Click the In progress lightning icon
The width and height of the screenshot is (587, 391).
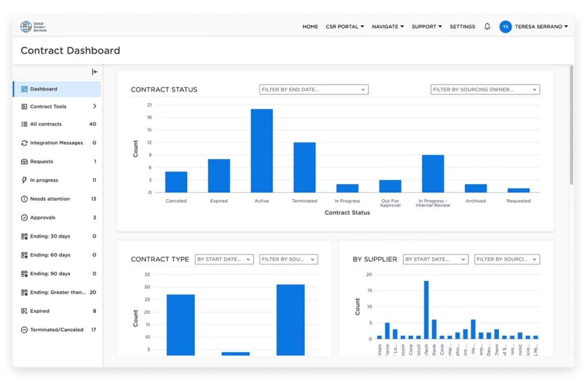[x=24, y=180]
